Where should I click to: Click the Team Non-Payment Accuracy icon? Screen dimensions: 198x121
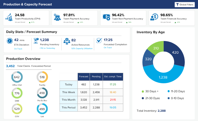pyautogui.click(x=106, y=17)
